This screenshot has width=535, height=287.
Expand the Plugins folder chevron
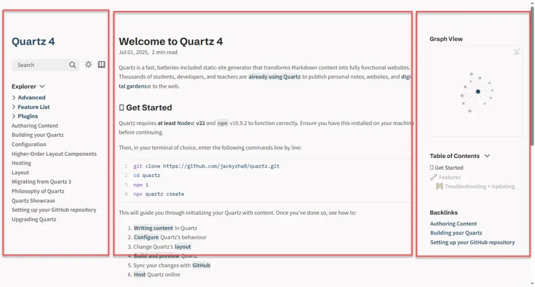tap(14, 116)
